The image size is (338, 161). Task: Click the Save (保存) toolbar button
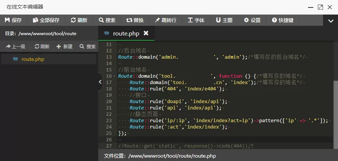pyautogui.click(x=13, y=20)
